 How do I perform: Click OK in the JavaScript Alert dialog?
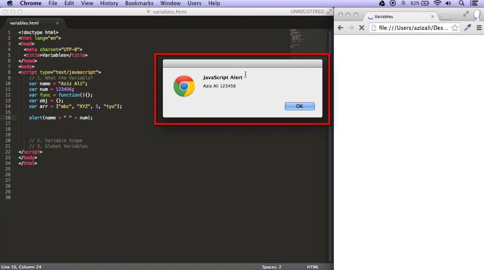299,106
